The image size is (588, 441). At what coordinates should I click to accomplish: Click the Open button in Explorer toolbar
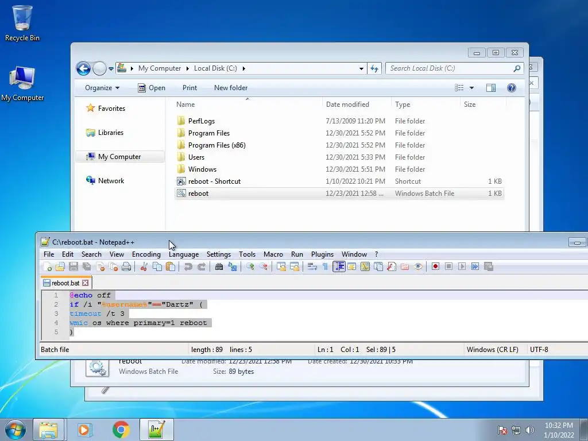(152, 88)
